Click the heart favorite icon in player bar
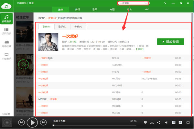Viewport: 194px width, 129px height. click(145, 123)
